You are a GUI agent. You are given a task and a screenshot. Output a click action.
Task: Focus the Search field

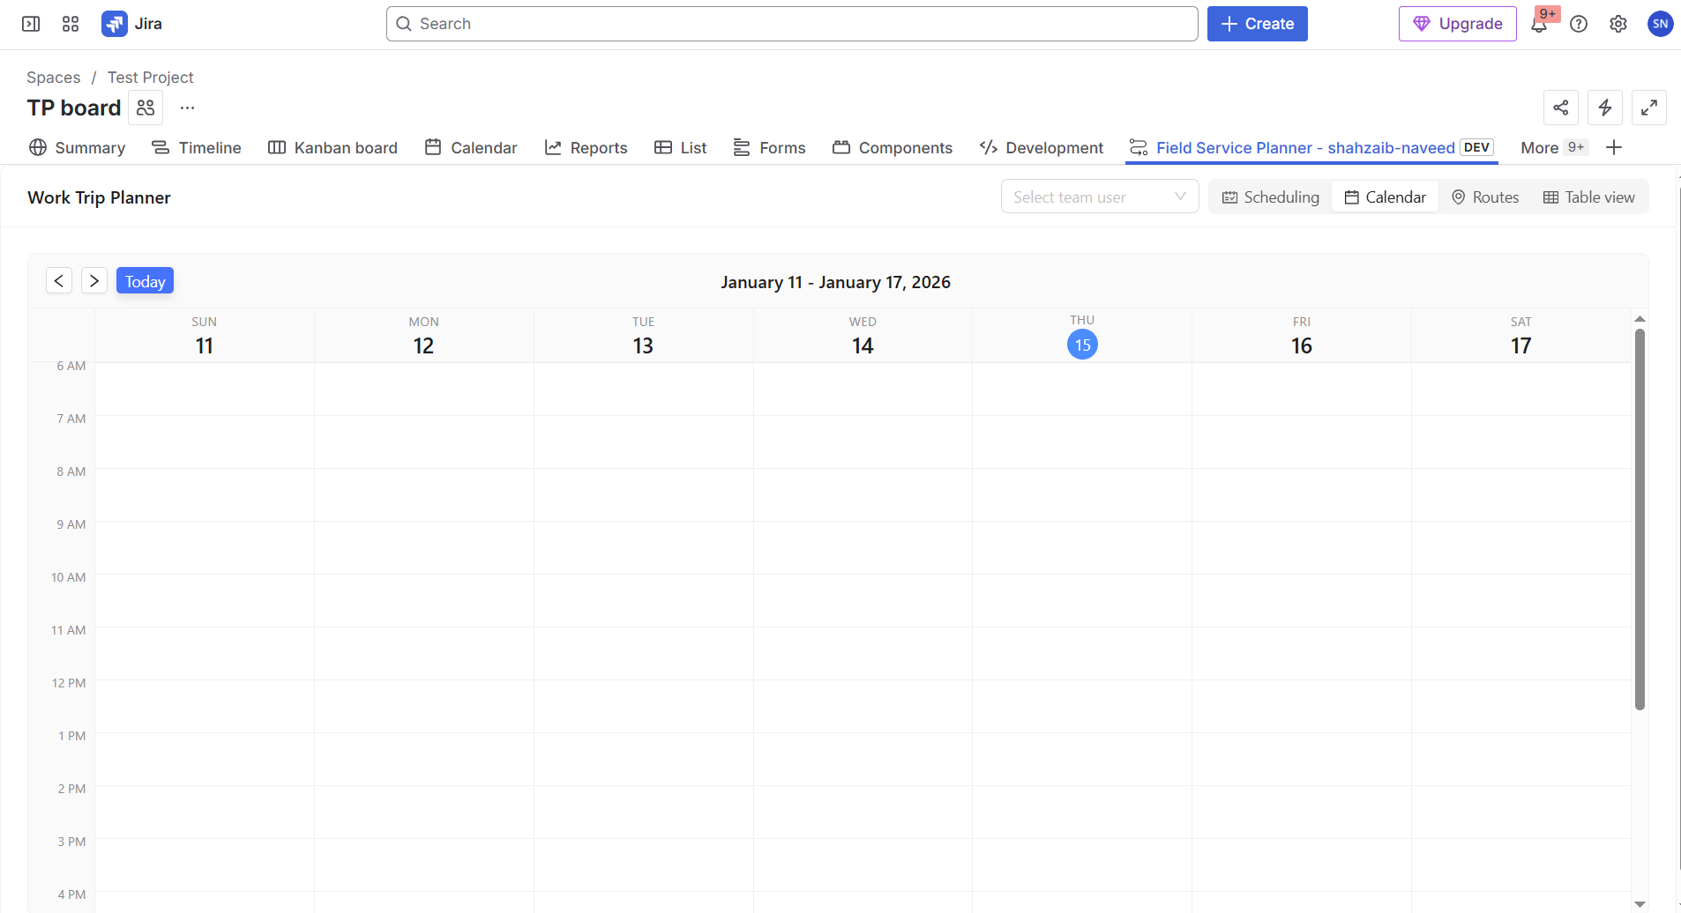(792, 24)
